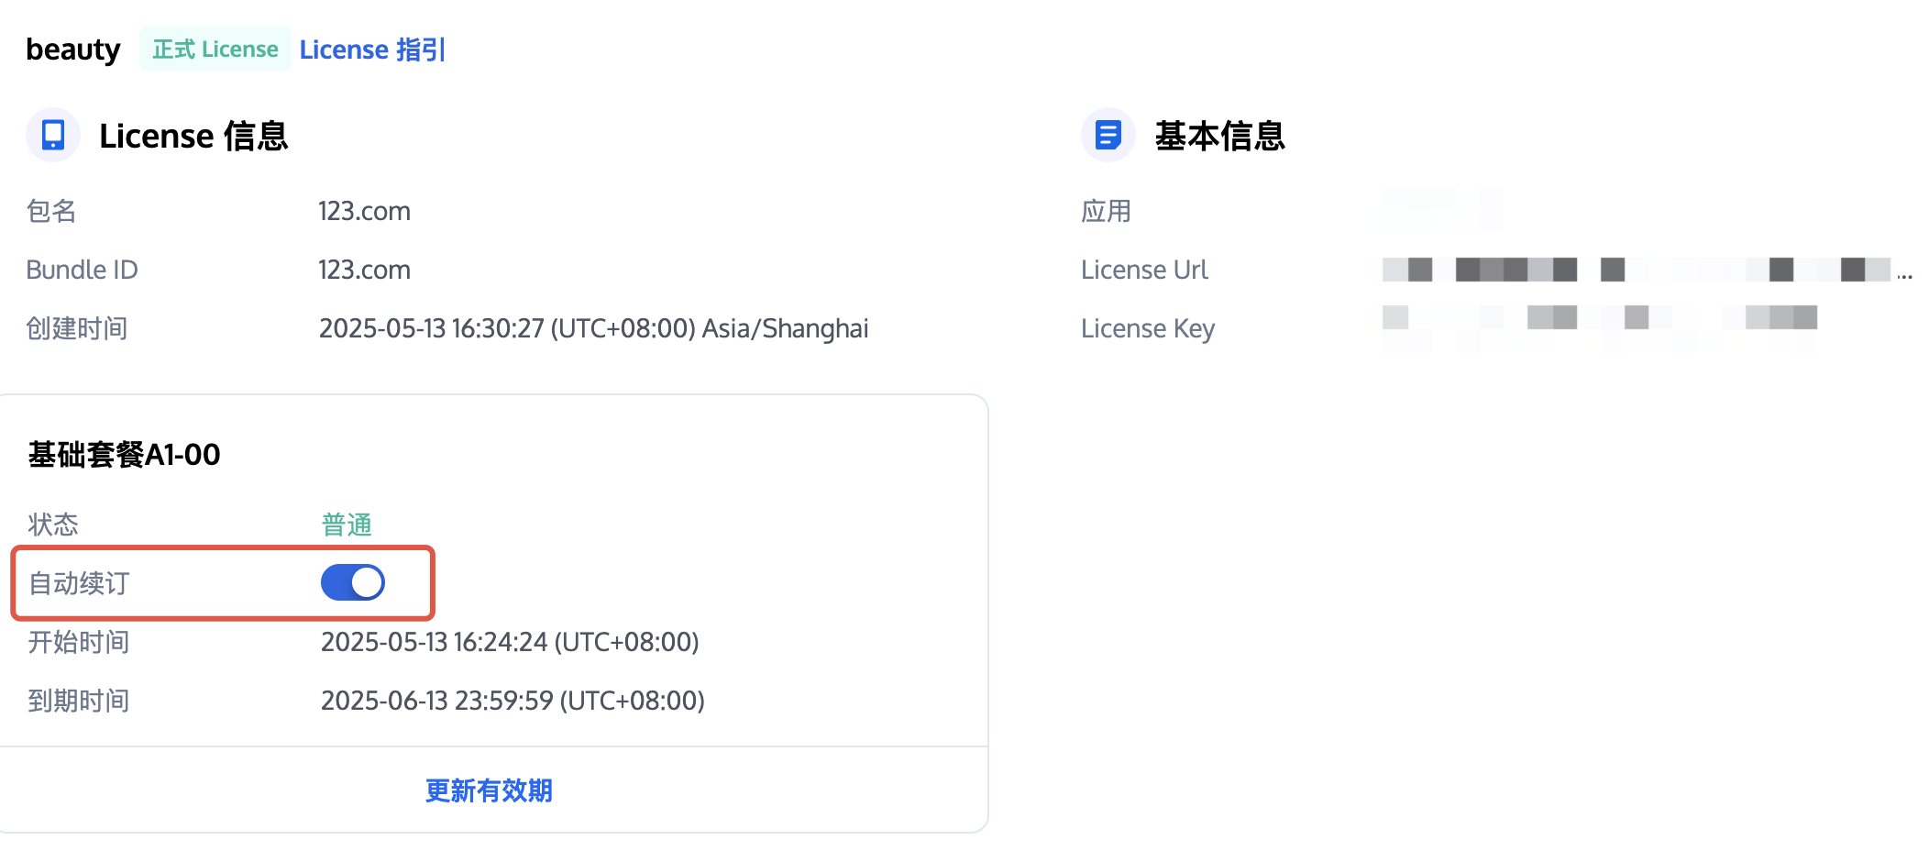The image size is (1929, 851).
Task: Click the beauty license title
Action: (x=73, y=50)
